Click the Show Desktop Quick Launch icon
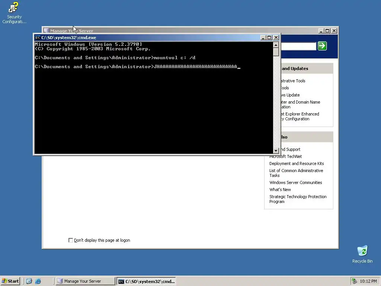The image size is (381, 286). (29, 281)
